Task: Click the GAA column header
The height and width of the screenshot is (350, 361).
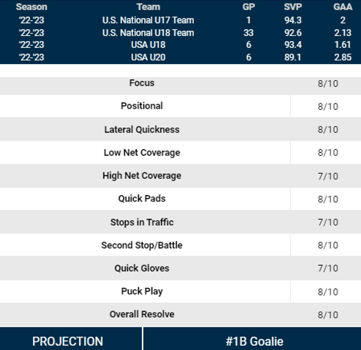Action: (343, 7)
